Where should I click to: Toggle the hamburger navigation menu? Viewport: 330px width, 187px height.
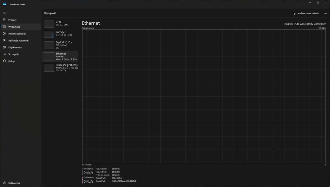click(x=4, y=13)
